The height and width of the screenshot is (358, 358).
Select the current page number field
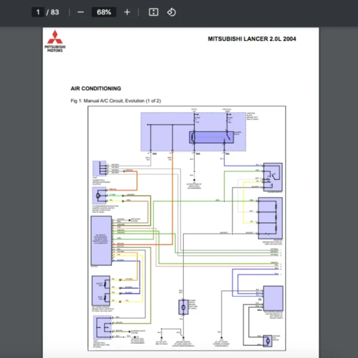(x=38, y=12)
